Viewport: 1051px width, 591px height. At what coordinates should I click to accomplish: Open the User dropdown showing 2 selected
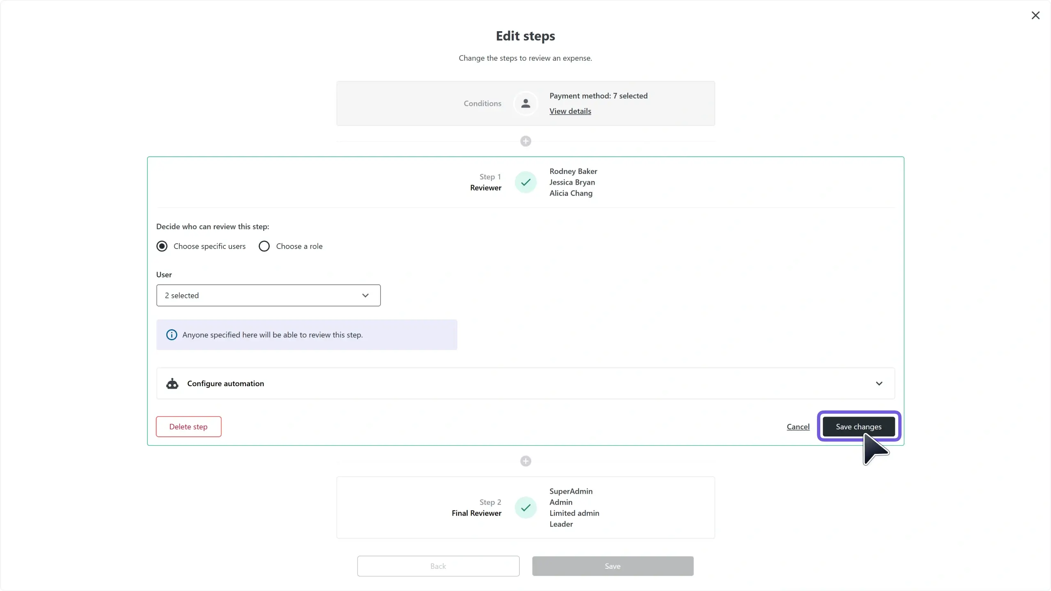268,295
